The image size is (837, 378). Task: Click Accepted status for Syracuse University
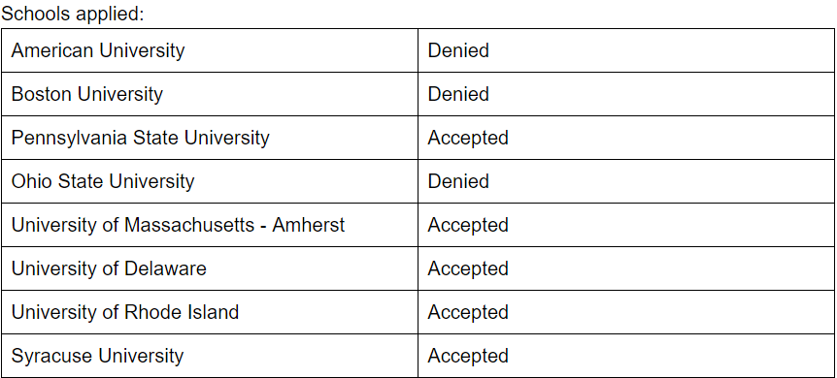pyautogui.click(x=468, y=356)
